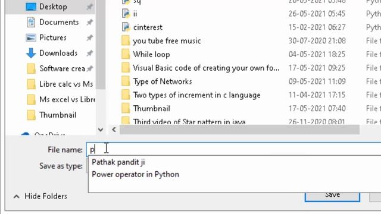Image resolution: width=381 pixels, height=214 pixels.
Task: Click the Save button
Action: [x=332, y=196]
